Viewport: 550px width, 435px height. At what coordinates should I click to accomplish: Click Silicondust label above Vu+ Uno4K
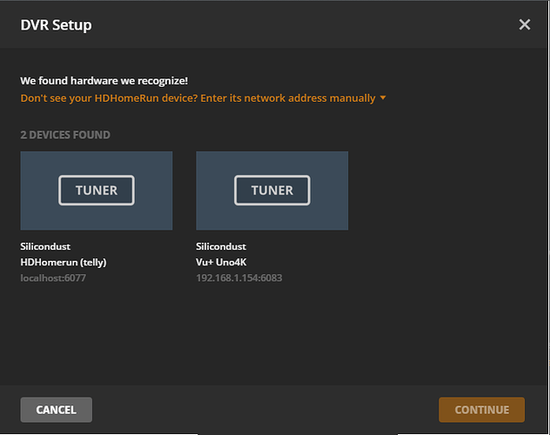point(221,246)
